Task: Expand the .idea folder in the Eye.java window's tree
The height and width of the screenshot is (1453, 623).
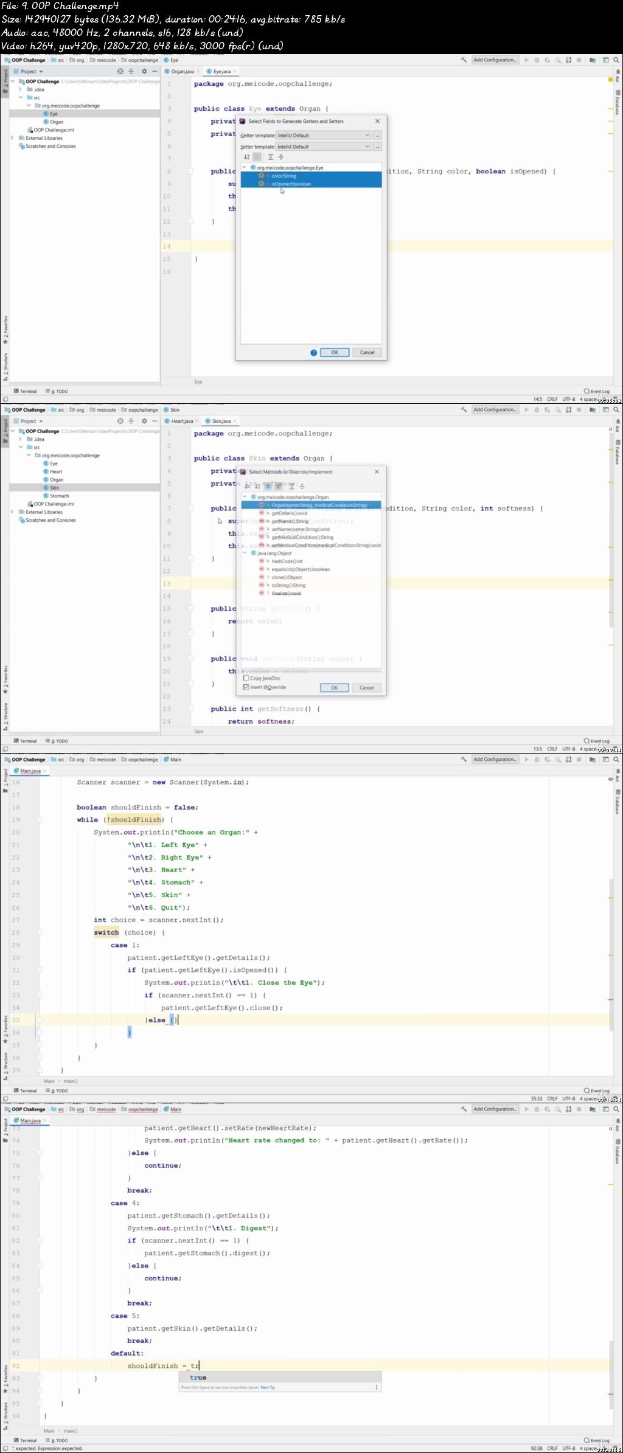Action: coord(21,89)
